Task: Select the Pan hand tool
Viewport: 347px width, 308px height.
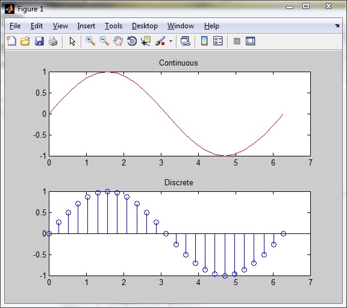Action: [118, 41]
